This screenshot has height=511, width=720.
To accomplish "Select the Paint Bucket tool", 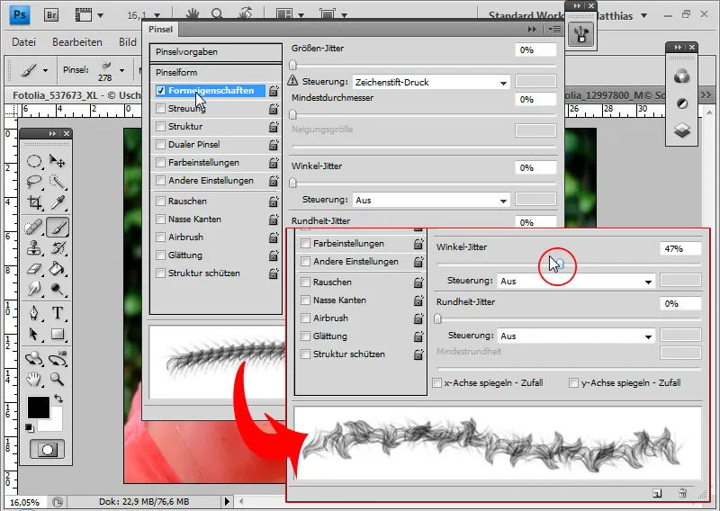I will 58,269.
